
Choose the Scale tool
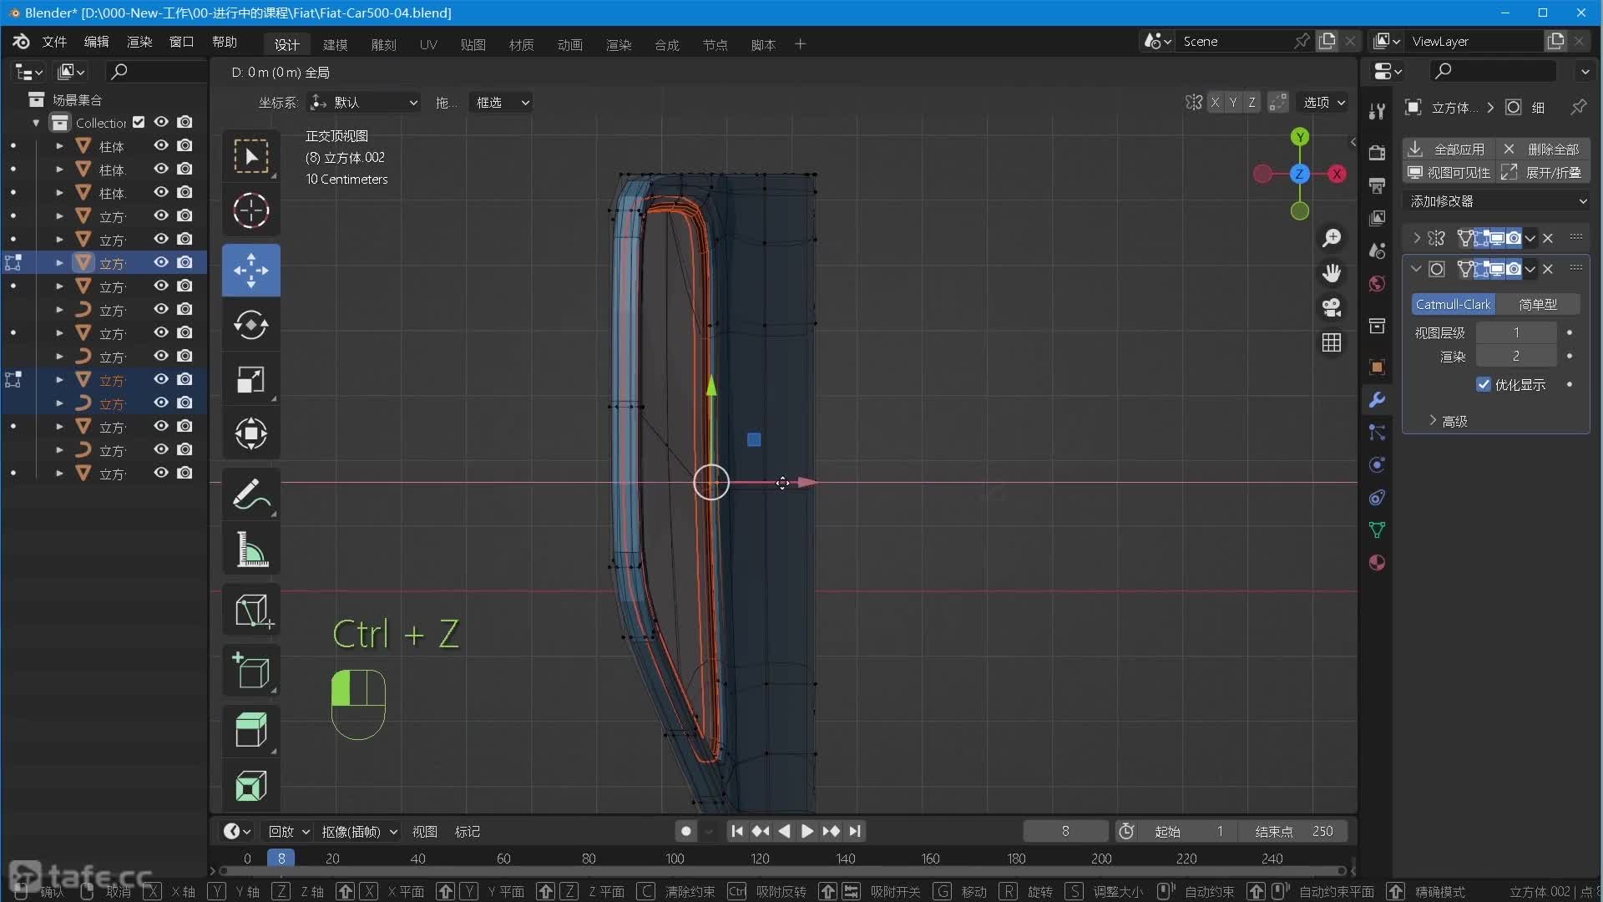point(251,380)
